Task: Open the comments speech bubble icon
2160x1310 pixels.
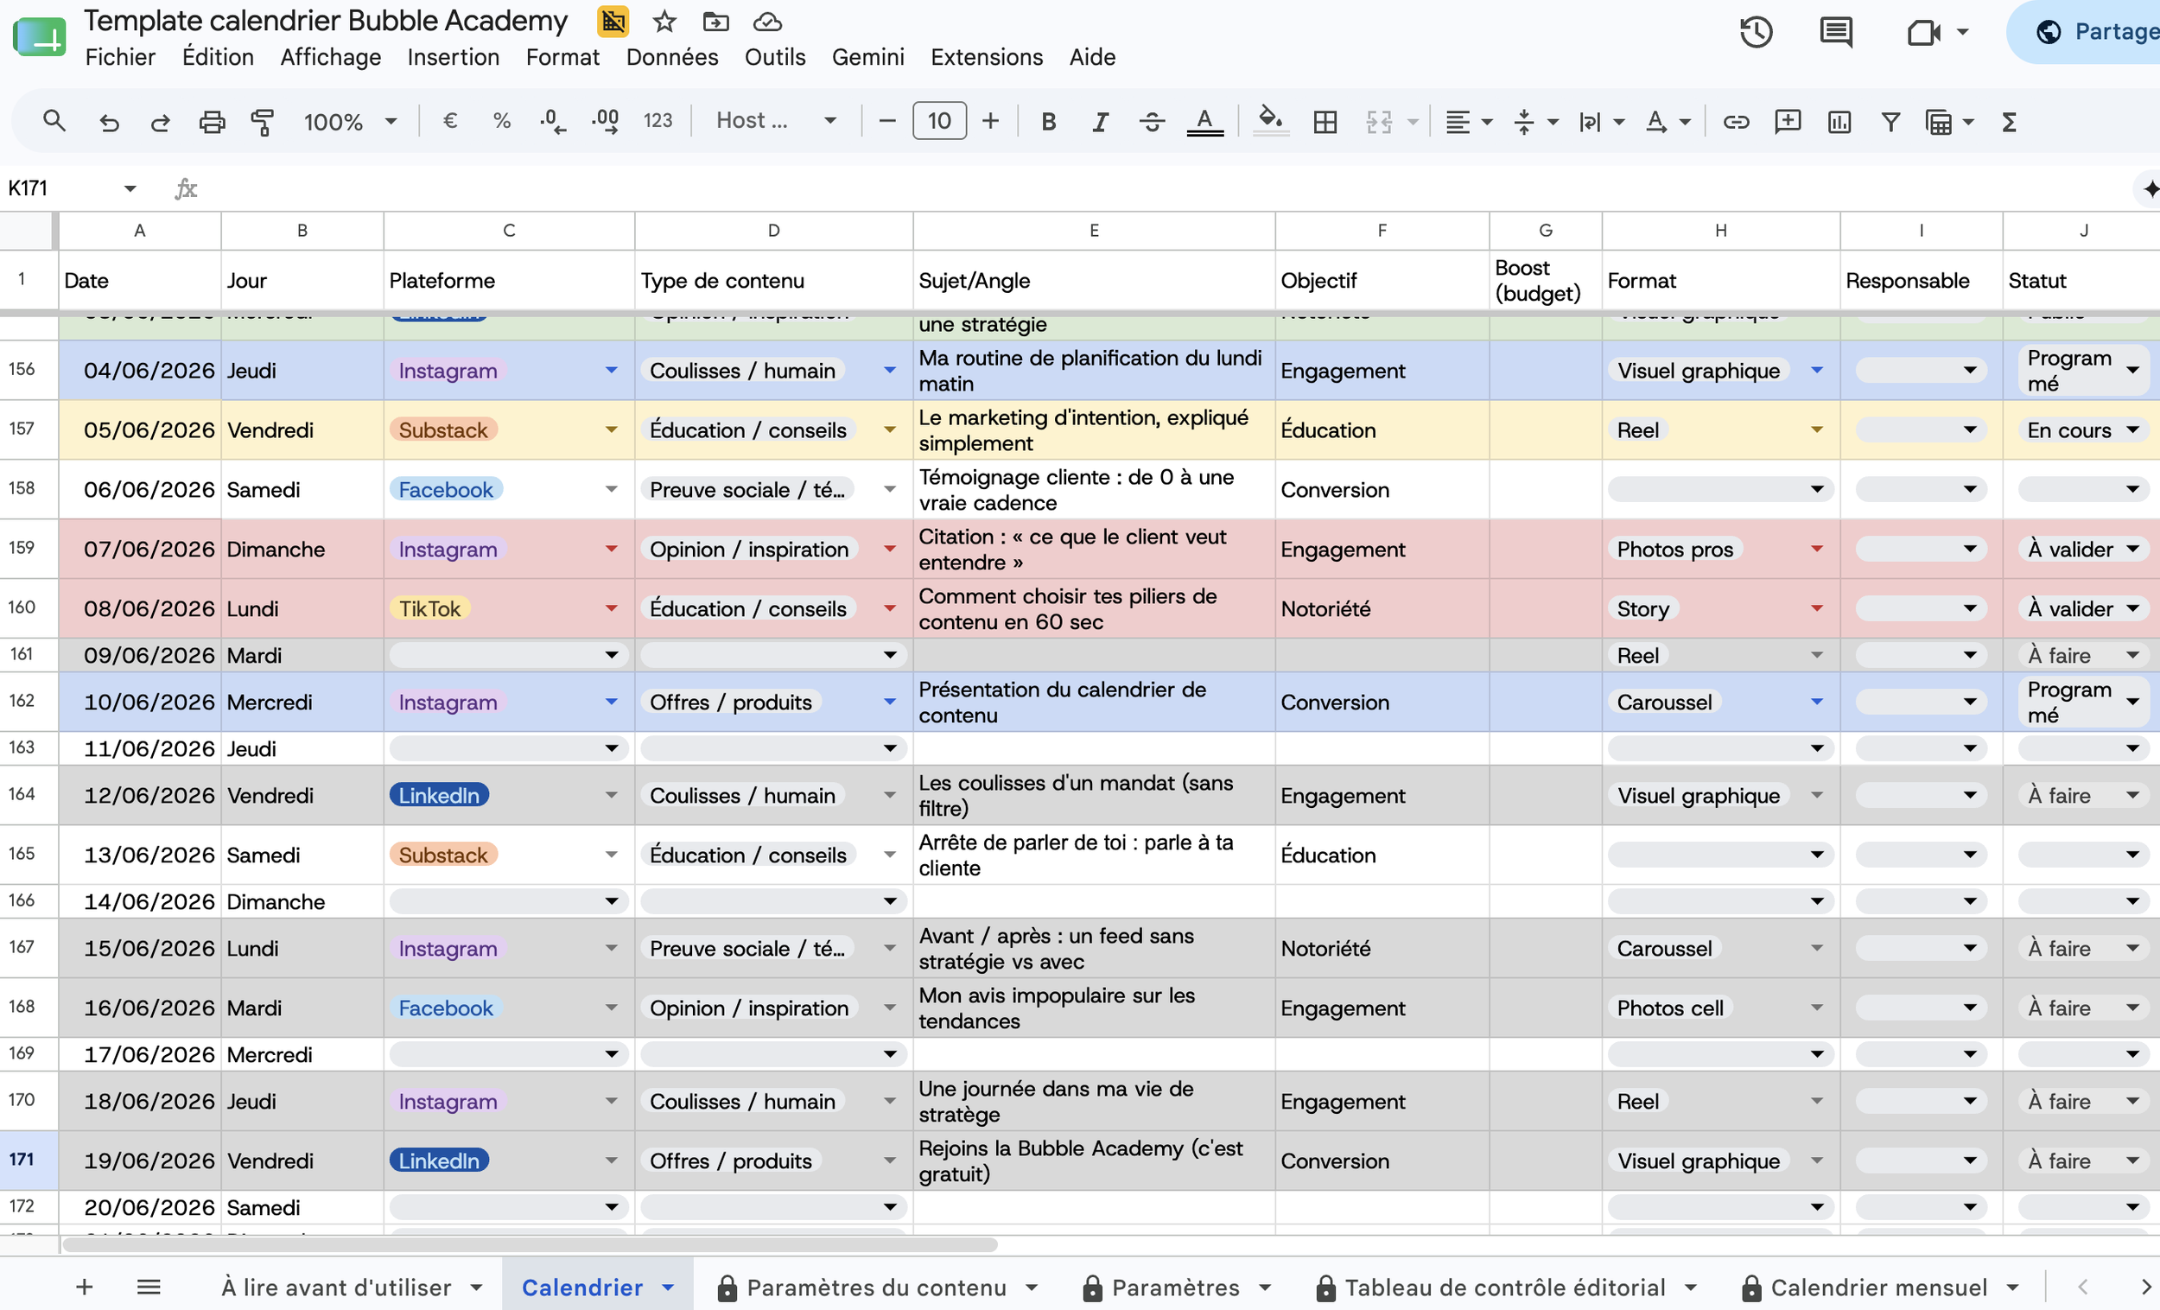Action: 1836,34
